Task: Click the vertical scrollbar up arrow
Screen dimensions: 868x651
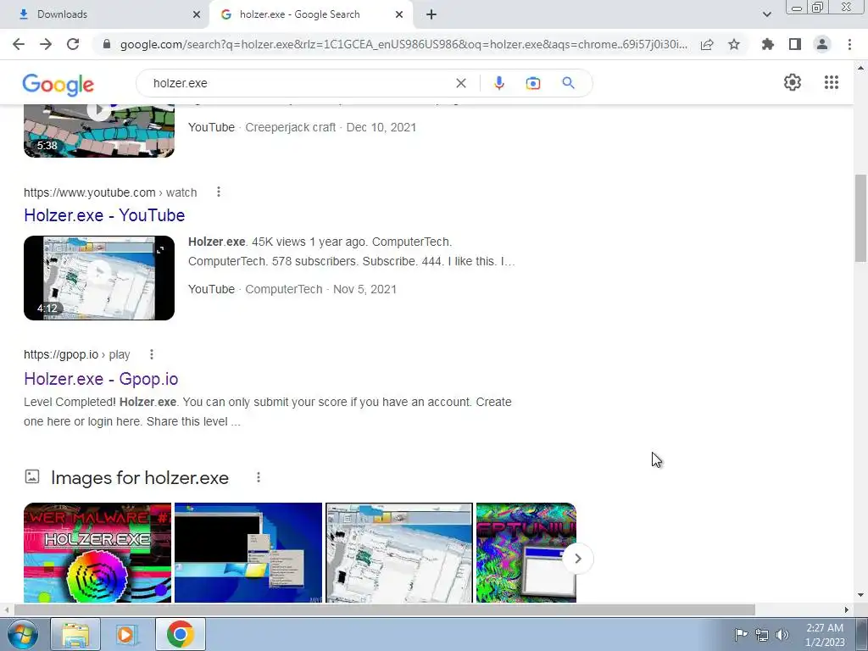Action: pyautogui.click(x=860, y=68)
